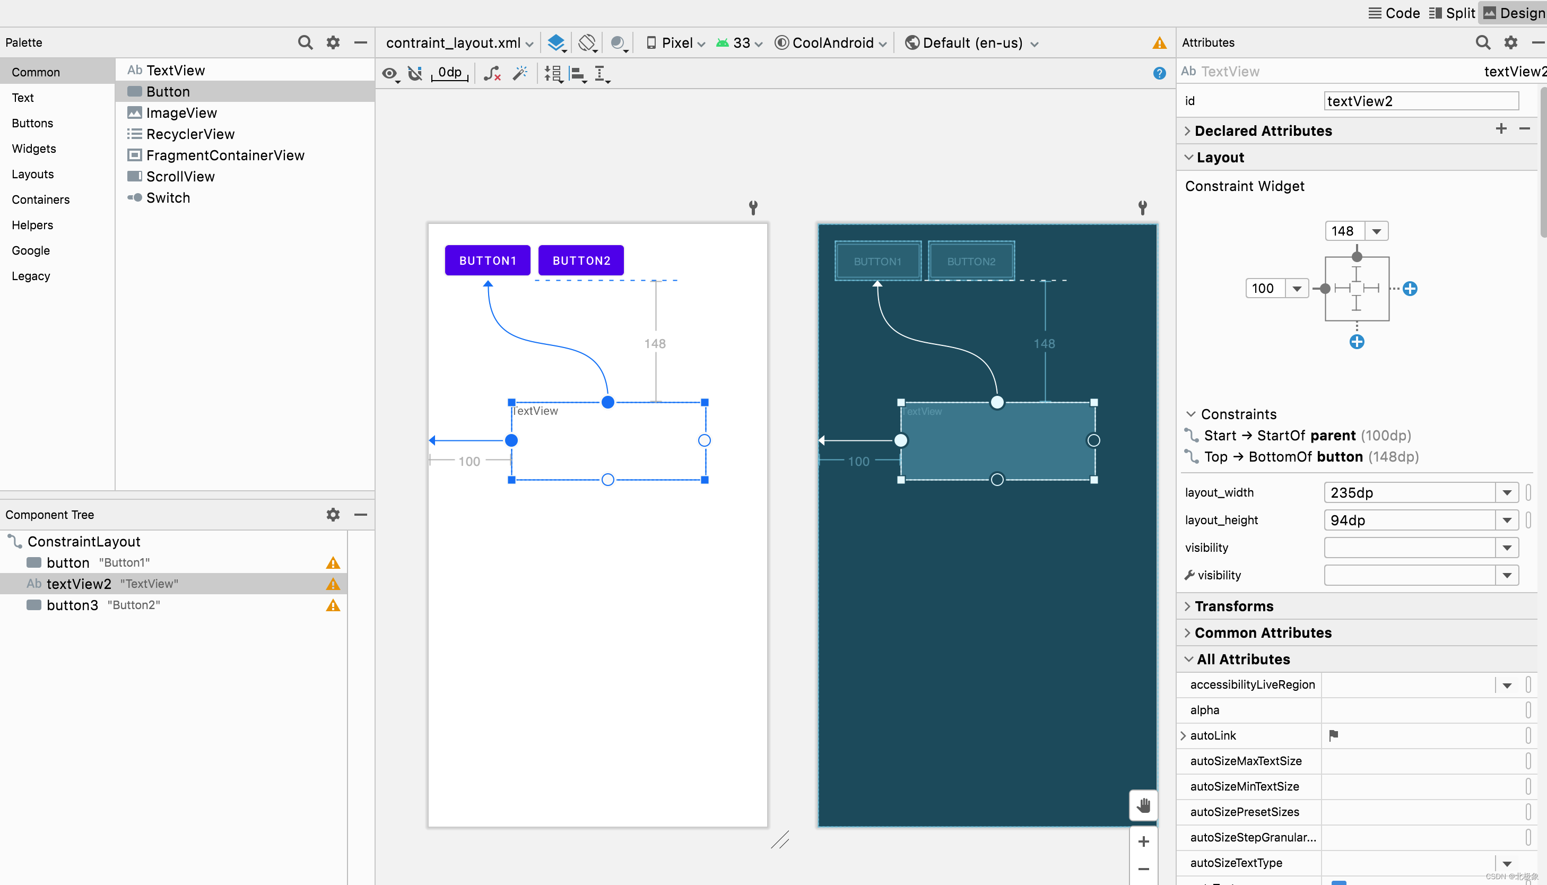
Task: Switch to Split view
Action: tap(1452, 13)
